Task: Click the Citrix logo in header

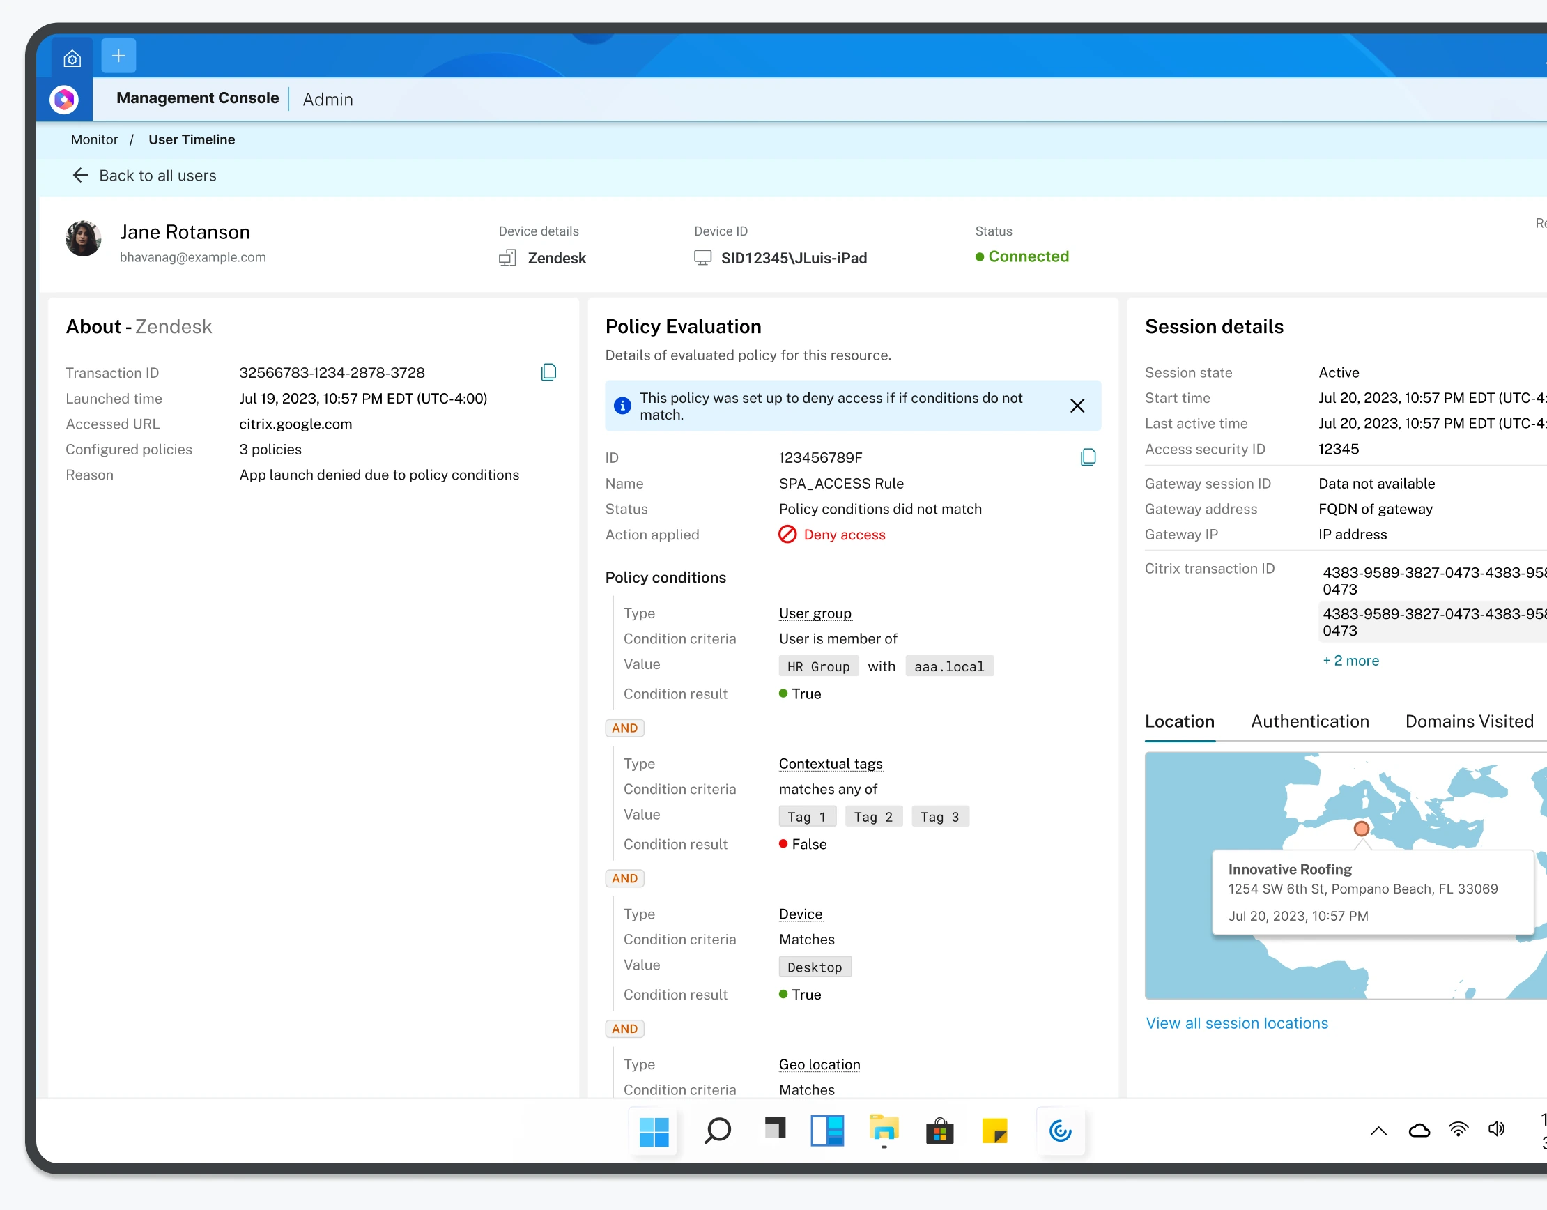Action: pyautogui.click(x=63, y=99)
